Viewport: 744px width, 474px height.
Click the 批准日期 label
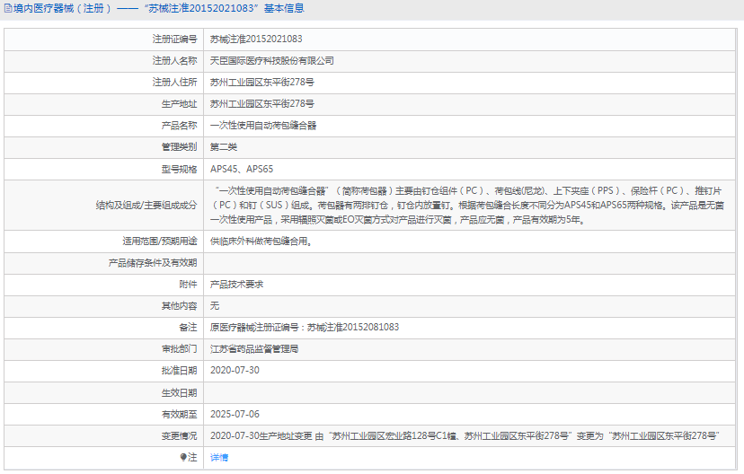(x=179, y=370)
